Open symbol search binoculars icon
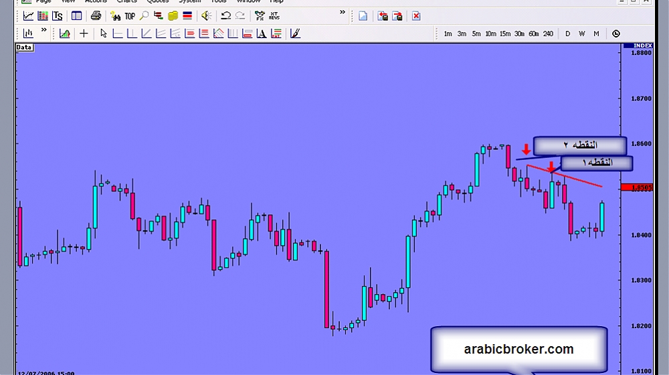669x375 pixels. click(x=115, y=16)
